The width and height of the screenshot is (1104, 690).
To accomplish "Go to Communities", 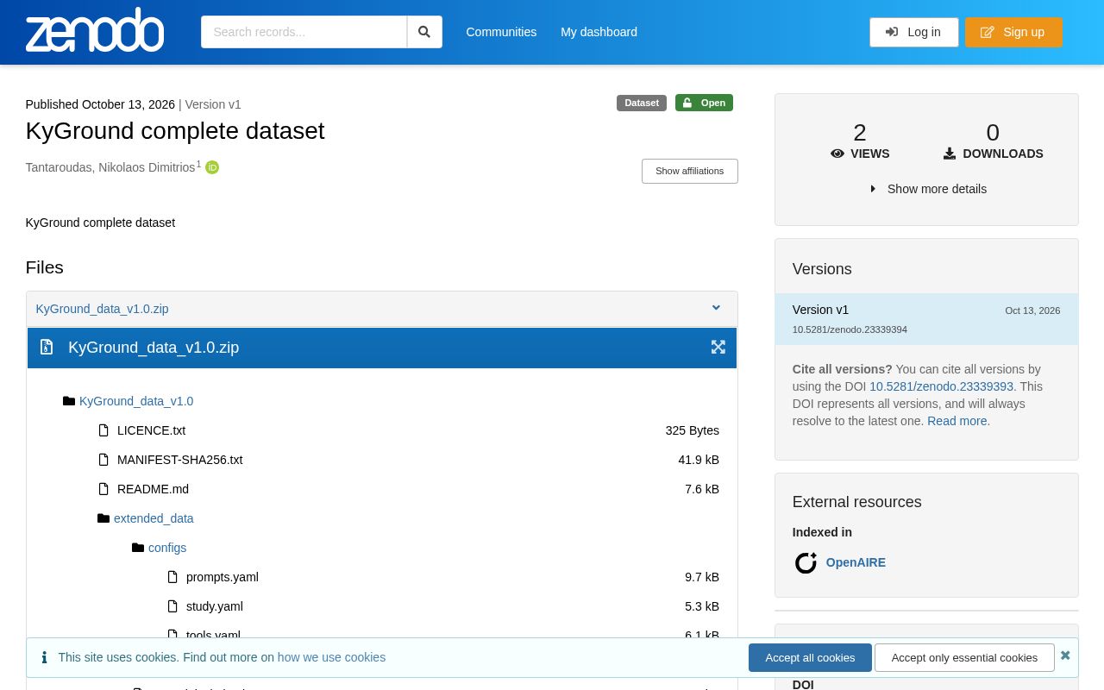I will pyautogui.click(x=501, y=32).
